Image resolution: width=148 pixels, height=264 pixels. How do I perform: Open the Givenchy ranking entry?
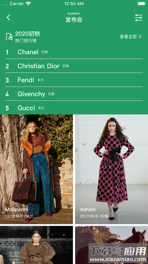click(74, 94)
